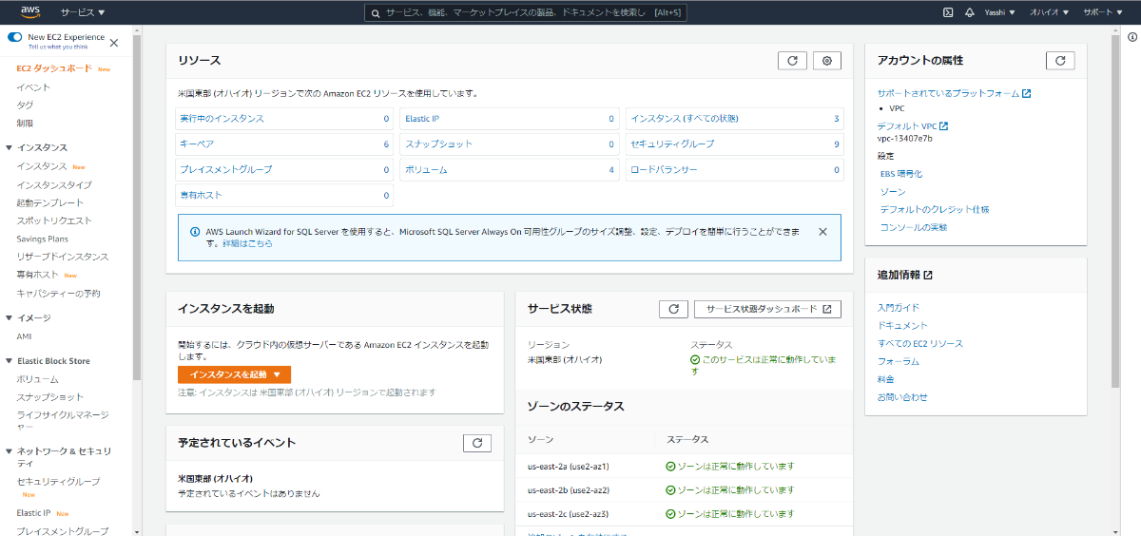
Task: Open 制限 in sidebar
Action: point(25,124)
